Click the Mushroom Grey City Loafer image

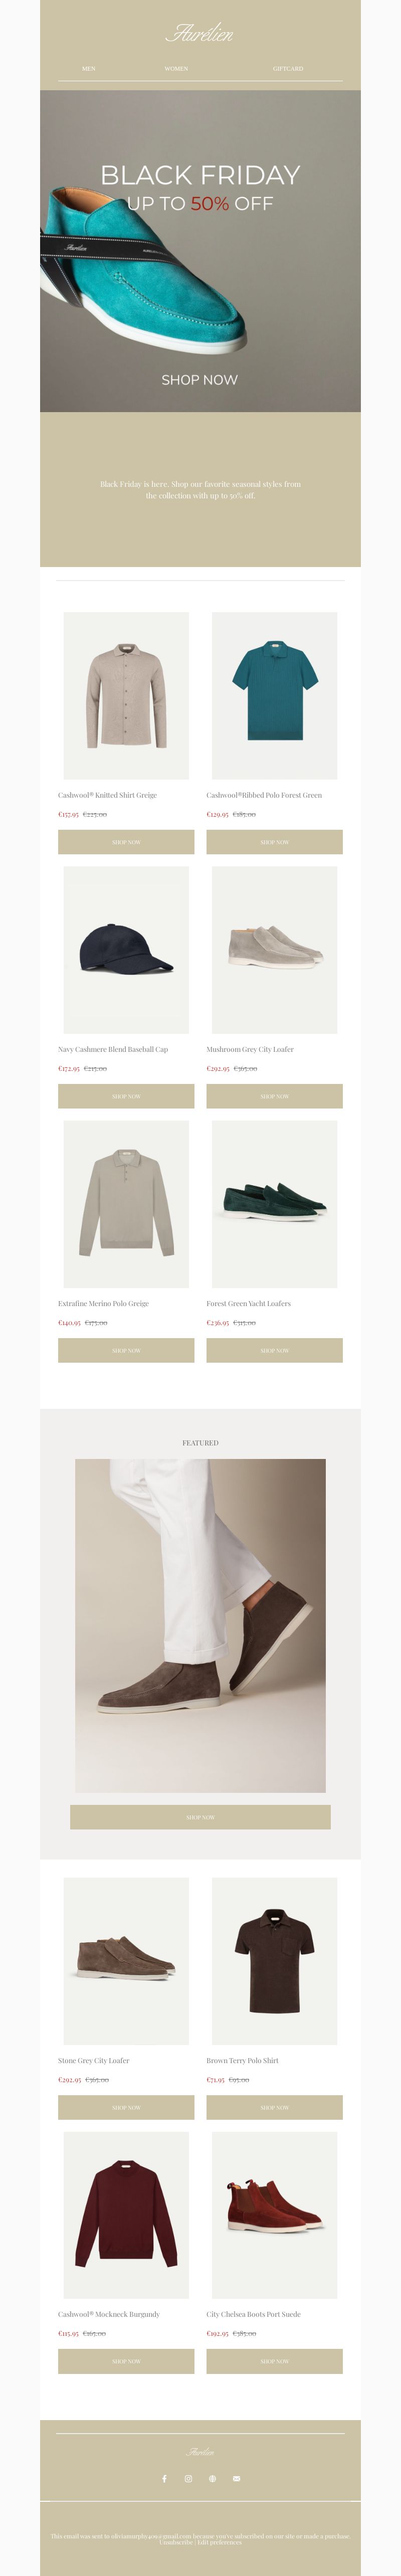[274, 950]
